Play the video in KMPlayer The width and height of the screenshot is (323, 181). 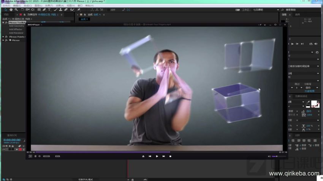157,156
